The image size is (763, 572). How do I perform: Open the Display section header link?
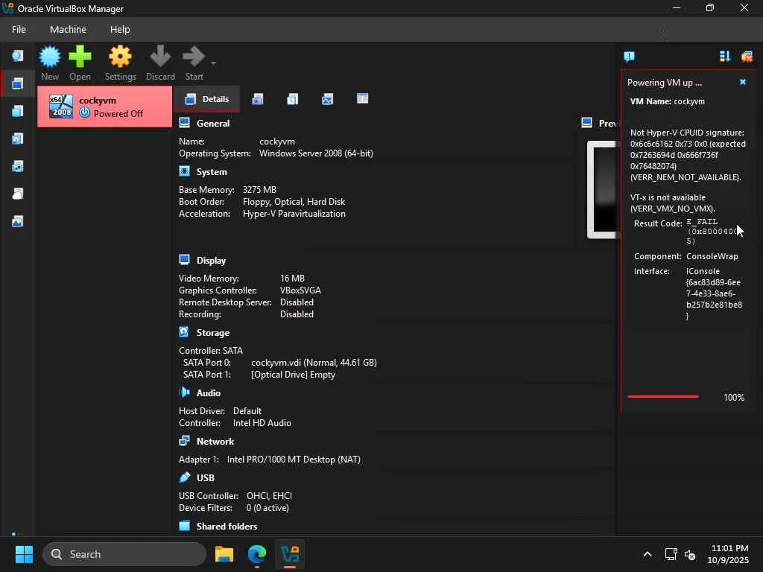point(211,261)
